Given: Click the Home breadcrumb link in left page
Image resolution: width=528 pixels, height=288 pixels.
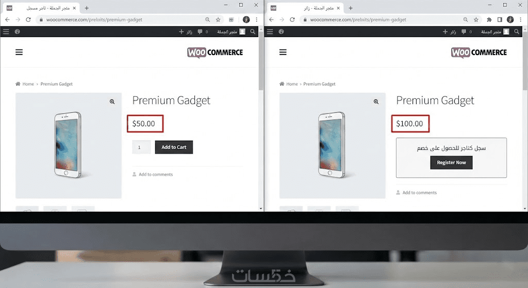Looking at the screenshot, I should (28, 84).
